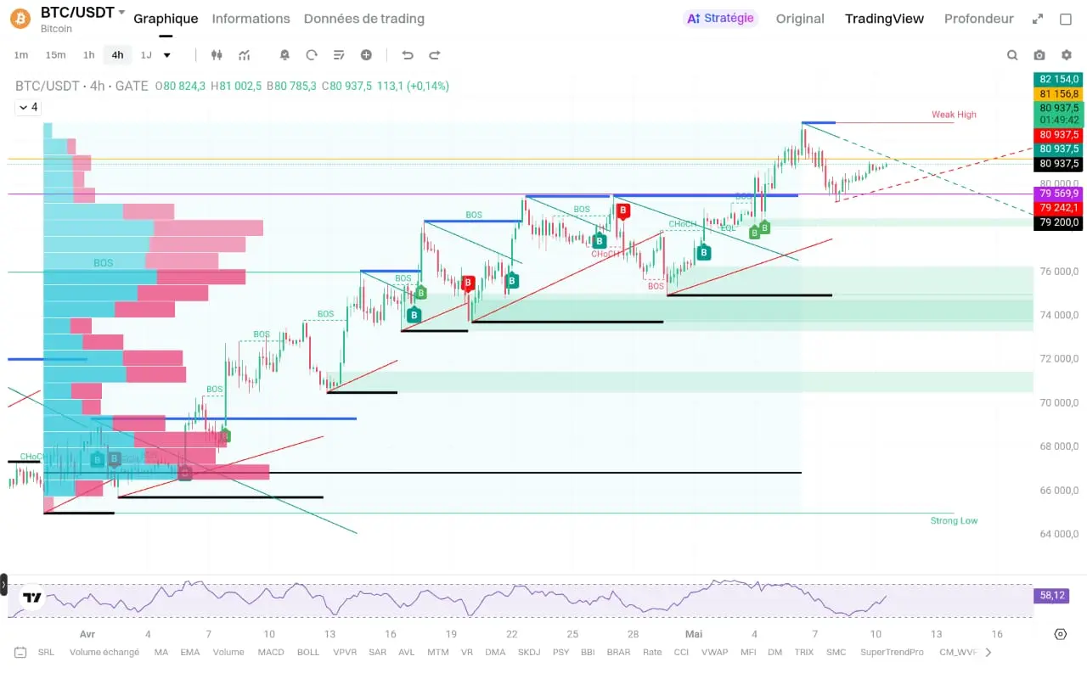Click the hexagon axis settings icon
Viewport: 1087px width, 679px height.
pyautogui.click(x=1060, y=634)
